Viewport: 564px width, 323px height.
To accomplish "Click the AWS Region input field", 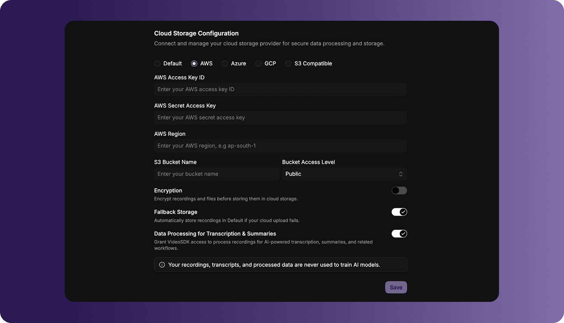I will coord(281,146).
